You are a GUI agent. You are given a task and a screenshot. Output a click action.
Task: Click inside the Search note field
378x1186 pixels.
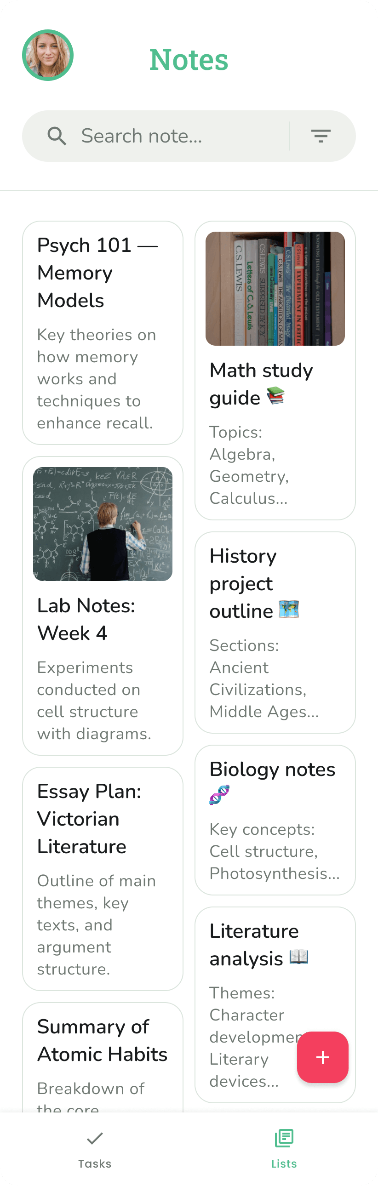161,136
